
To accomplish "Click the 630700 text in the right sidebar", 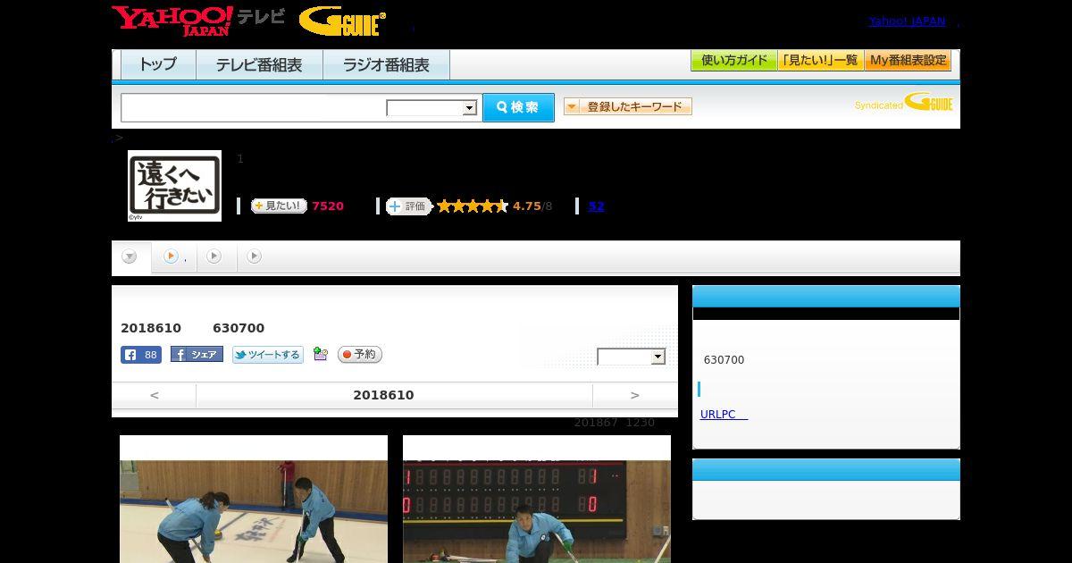I will [724, 360].
